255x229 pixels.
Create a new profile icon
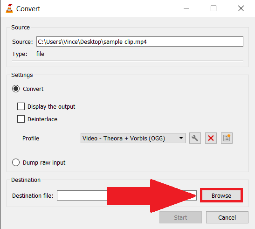(x=227, y=138)
